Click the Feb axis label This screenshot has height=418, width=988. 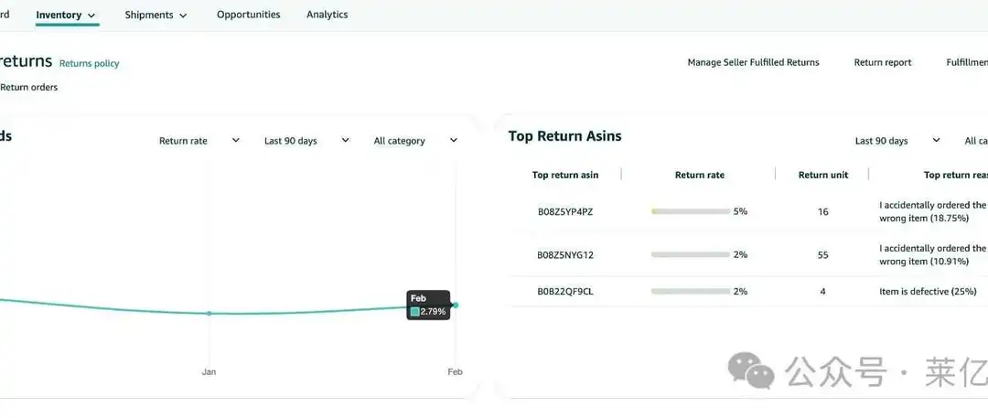tap(455, 372)
